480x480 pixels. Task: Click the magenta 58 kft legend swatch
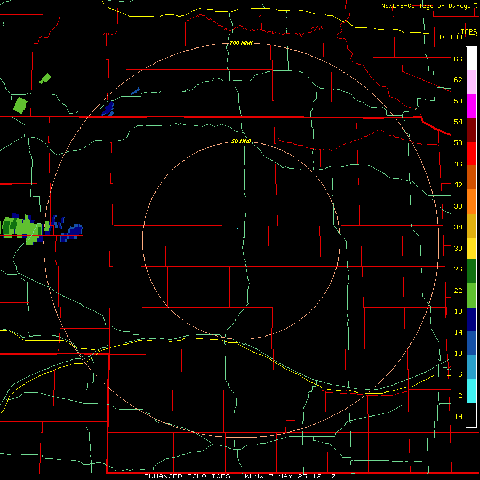471,106
